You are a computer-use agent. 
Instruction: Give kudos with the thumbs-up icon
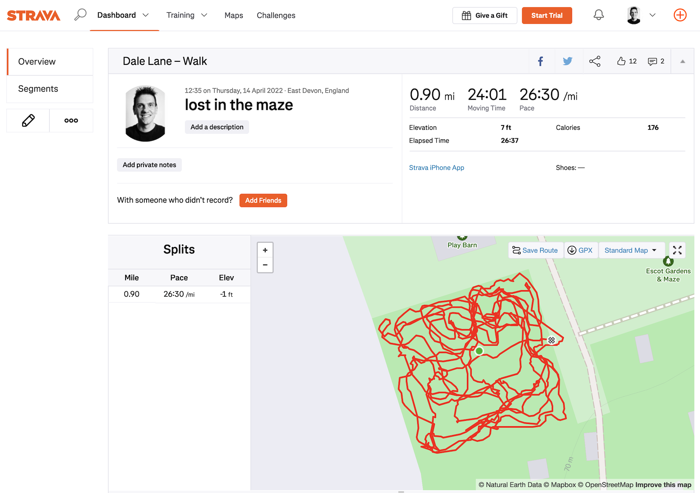pos(621,61)
